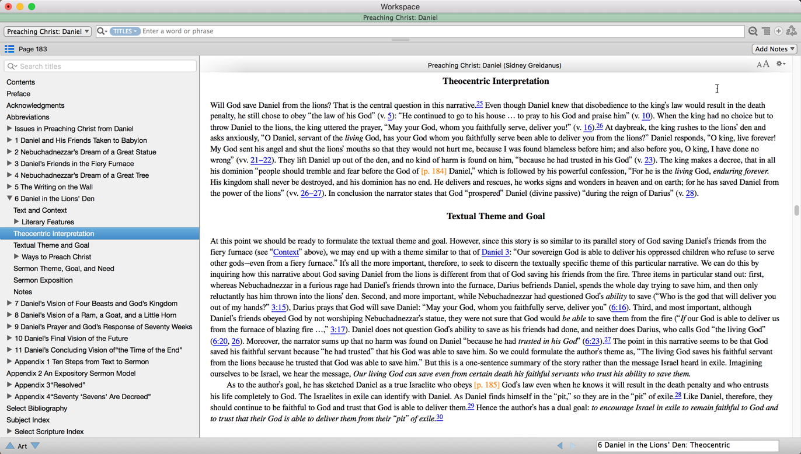Click the up triangle next to Art
This screenshot has width=801, height=454.
tap(9, 446)
